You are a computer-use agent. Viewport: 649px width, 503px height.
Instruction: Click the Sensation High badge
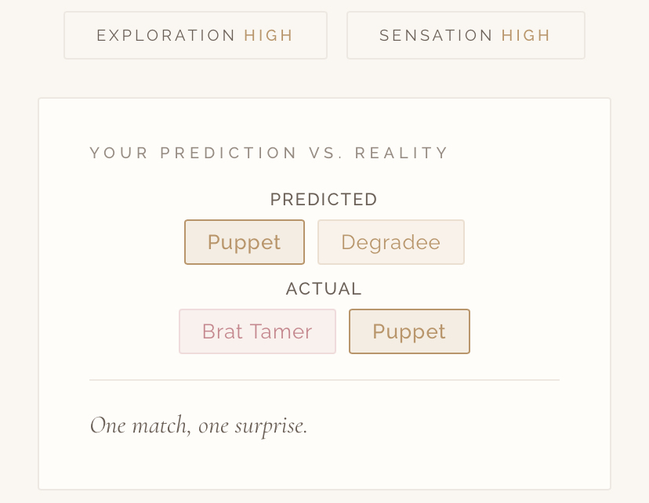click(x=466, y=35)
